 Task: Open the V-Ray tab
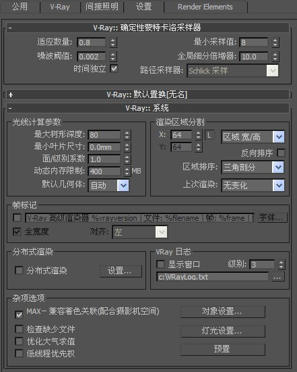pyautogui.click(x=60, y=7)
